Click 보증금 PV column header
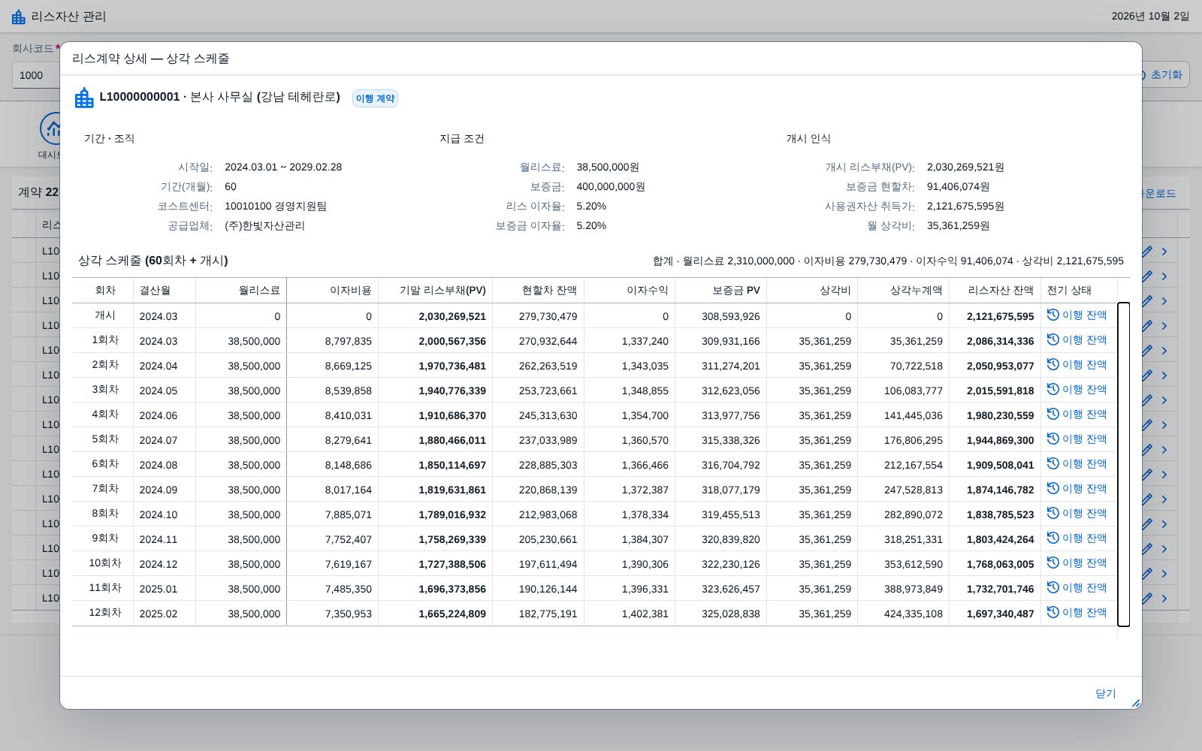Viewport: 1202px width, 751px height. point(720,291)
